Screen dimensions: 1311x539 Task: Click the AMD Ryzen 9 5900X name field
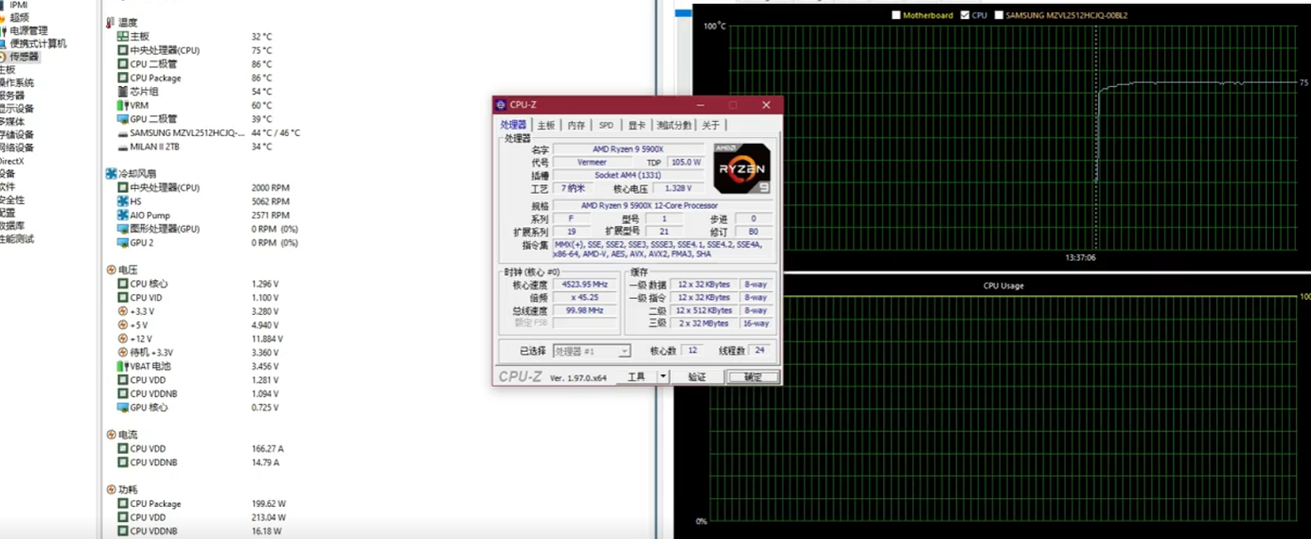tap(629, 149)
